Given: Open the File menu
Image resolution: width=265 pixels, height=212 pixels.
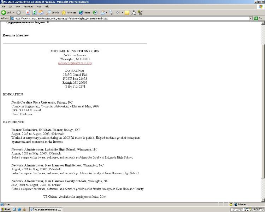Looking at the screenshot, I should pos(4,6).
